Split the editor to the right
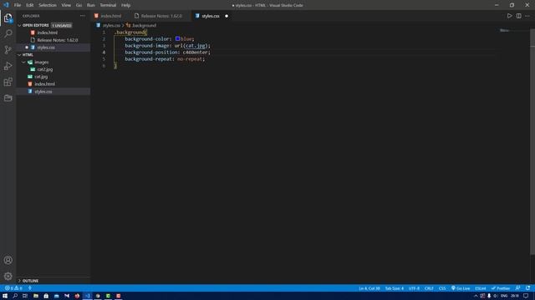This screenshot has width=535, height=300. click(x=518, y=16)
